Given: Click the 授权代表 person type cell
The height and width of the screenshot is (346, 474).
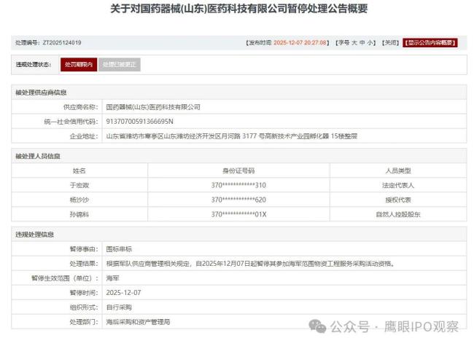Looking at the screenshot, I should [x=398, y=200].
